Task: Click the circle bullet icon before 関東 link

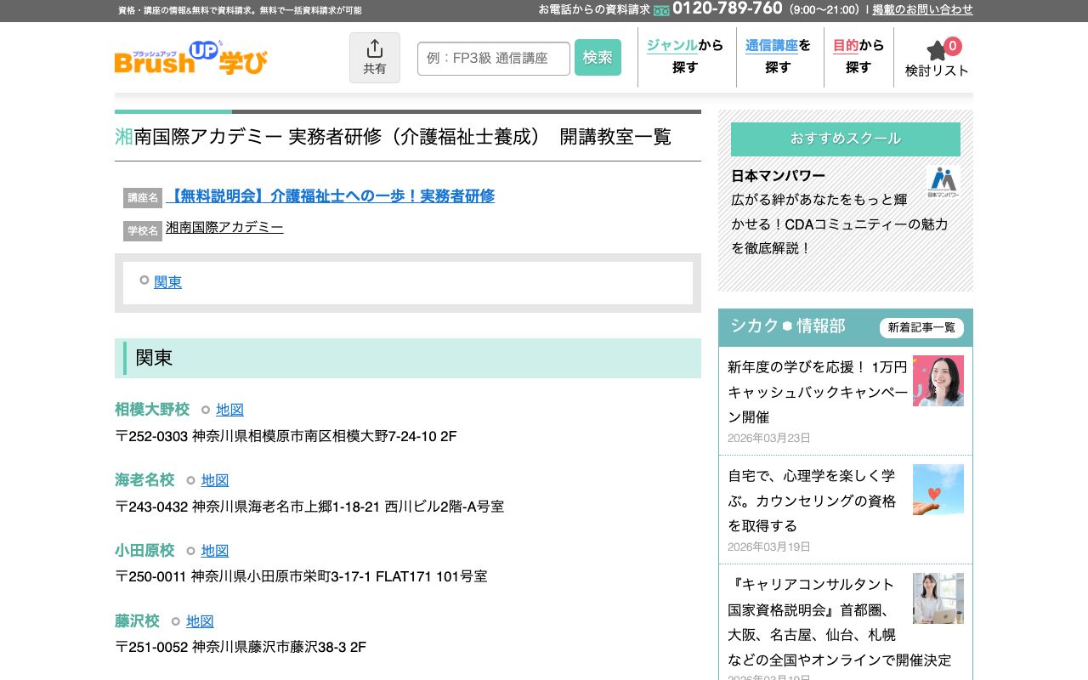Action: pyautogui.click(x=144, y=280)
